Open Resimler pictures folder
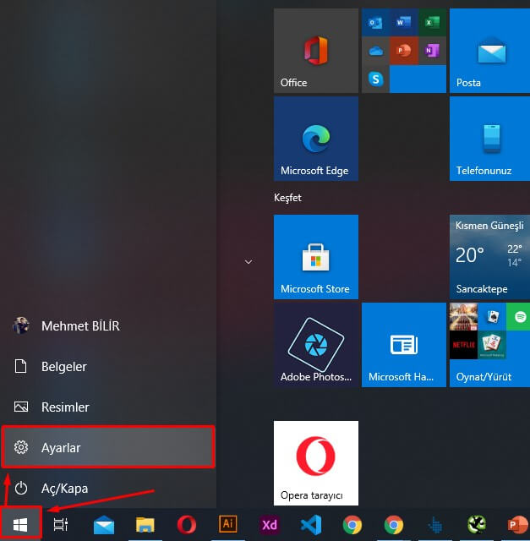This screenshot has height=541, width=530. [x=108, y=407]
